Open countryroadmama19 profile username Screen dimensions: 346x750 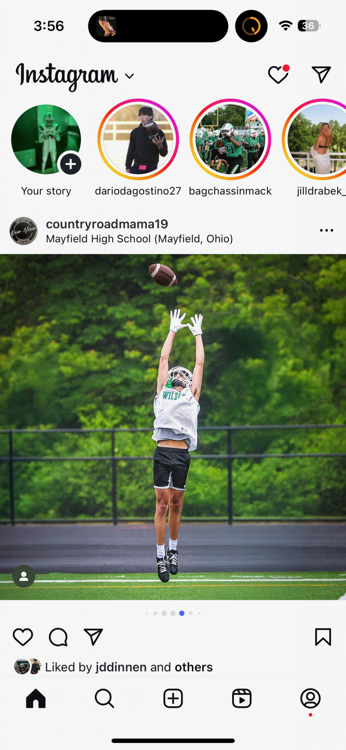107,224
